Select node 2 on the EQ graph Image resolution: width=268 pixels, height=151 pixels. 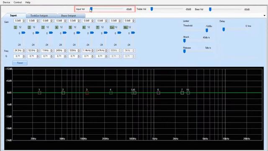click(63, 93)
